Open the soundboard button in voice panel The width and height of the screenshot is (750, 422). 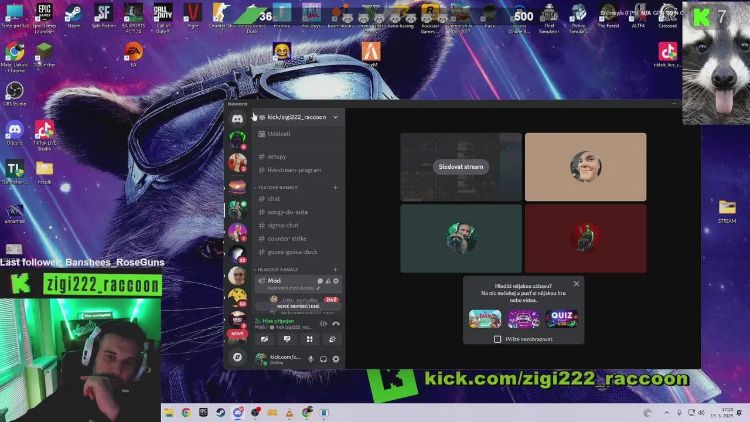pos(332,339)
